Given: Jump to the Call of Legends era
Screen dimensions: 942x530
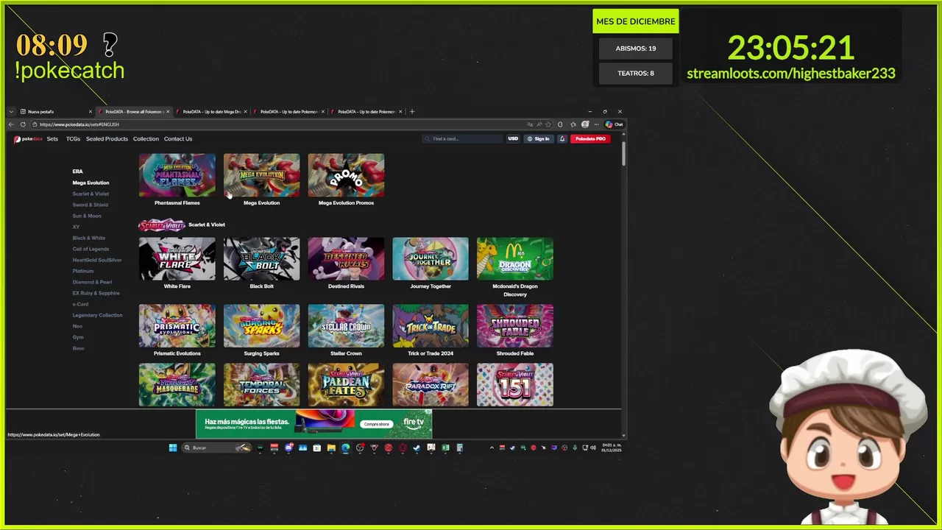Looking at the screenshot, I should click(91, 249).
